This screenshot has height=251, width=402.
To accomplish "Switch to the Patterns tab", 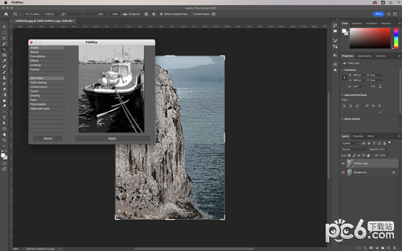I will pyautogui.click(x=386, y=23).
